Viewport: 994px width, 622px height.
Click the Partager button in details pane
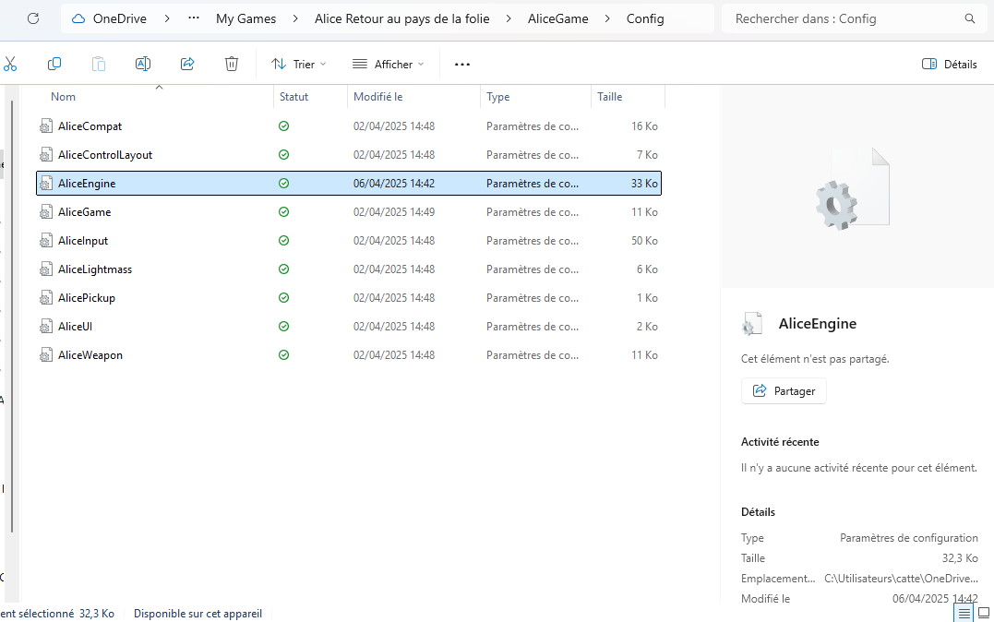point(784,391)
